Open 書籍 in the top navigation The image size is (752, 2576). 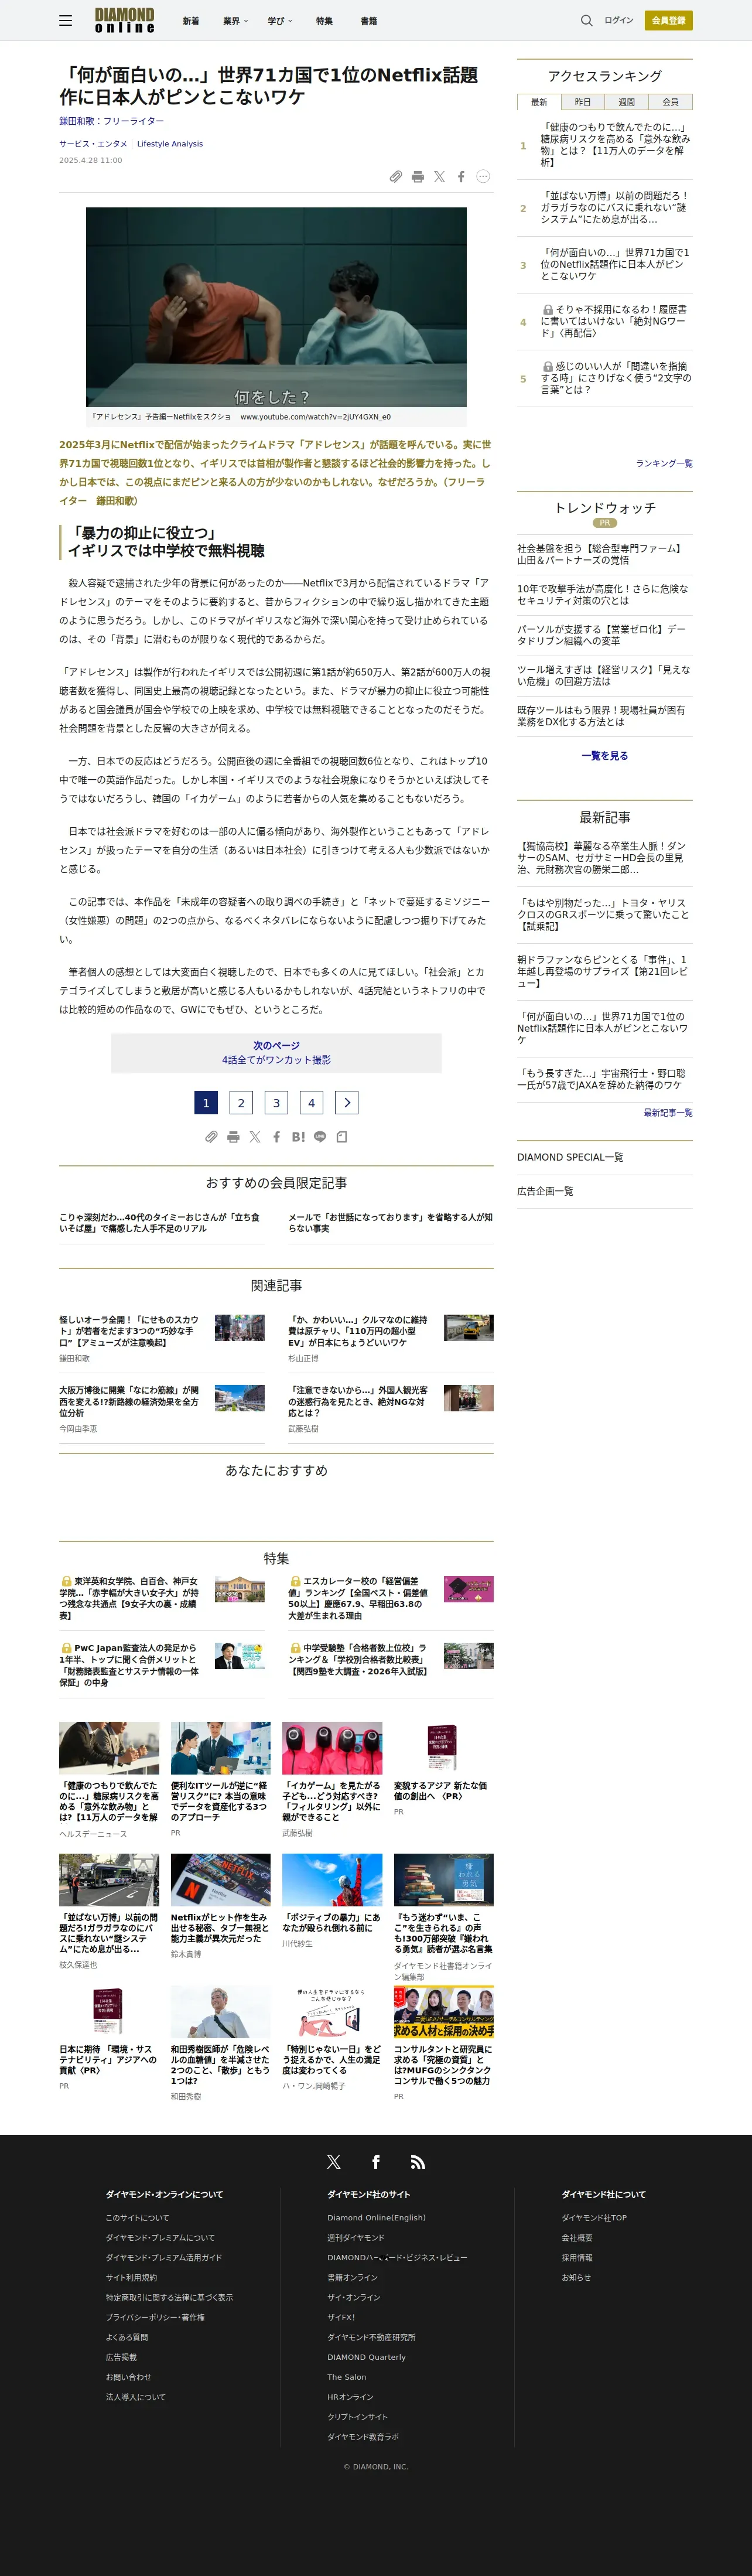pyautogui.click(x=369, y=21)
